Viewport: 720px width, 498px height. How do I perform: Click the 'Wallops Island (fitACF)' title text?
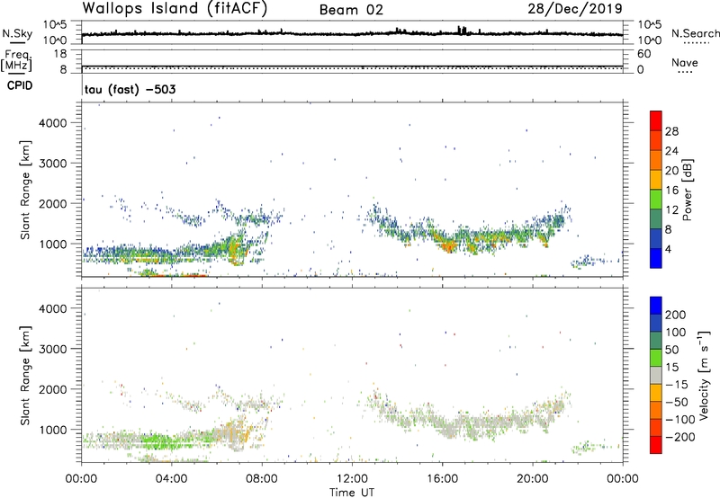coord(175,9)
